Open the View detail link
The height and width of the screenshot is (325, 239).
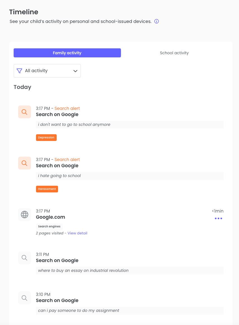coord(77,233)
